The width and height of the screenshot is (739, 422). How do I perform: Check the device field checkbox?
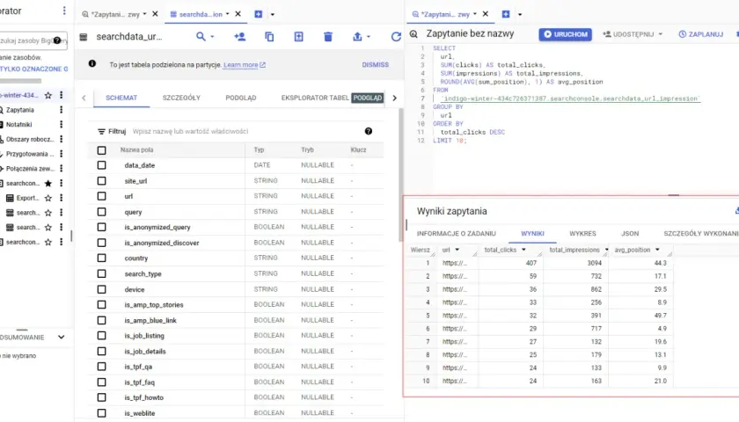(101, 289)
